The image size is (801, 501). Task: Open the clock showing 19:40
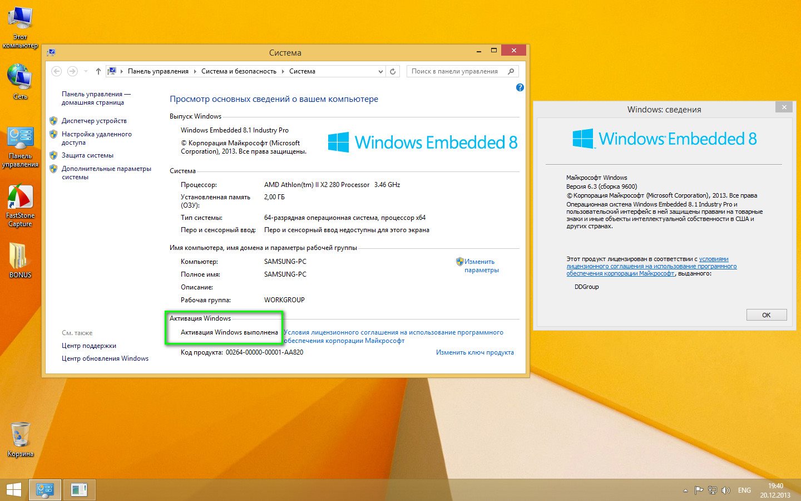pyautogui.click(x=775, y=490)
